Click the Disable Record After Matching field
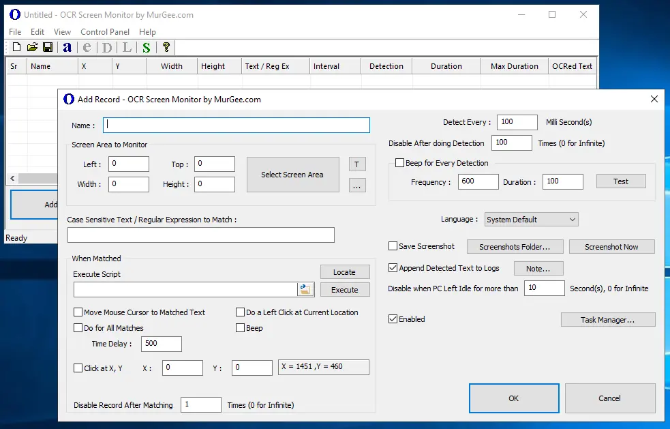Image resolution: width=670 pixels, height=429 pixels. 201,404
